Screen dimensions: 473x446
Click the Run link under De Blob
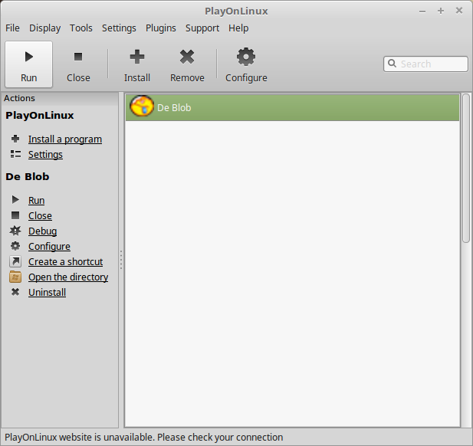[x=37, y=201]
